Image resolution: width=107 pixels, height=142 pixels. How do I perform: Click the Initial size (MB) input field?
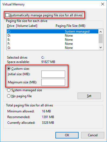click(53, 74)
